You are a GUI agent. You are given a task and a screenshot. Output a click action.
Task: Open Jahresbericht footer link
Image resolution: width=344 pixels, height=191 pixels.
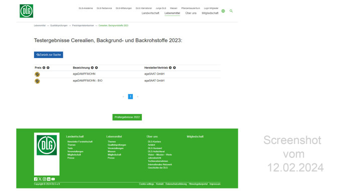point(154,158)
